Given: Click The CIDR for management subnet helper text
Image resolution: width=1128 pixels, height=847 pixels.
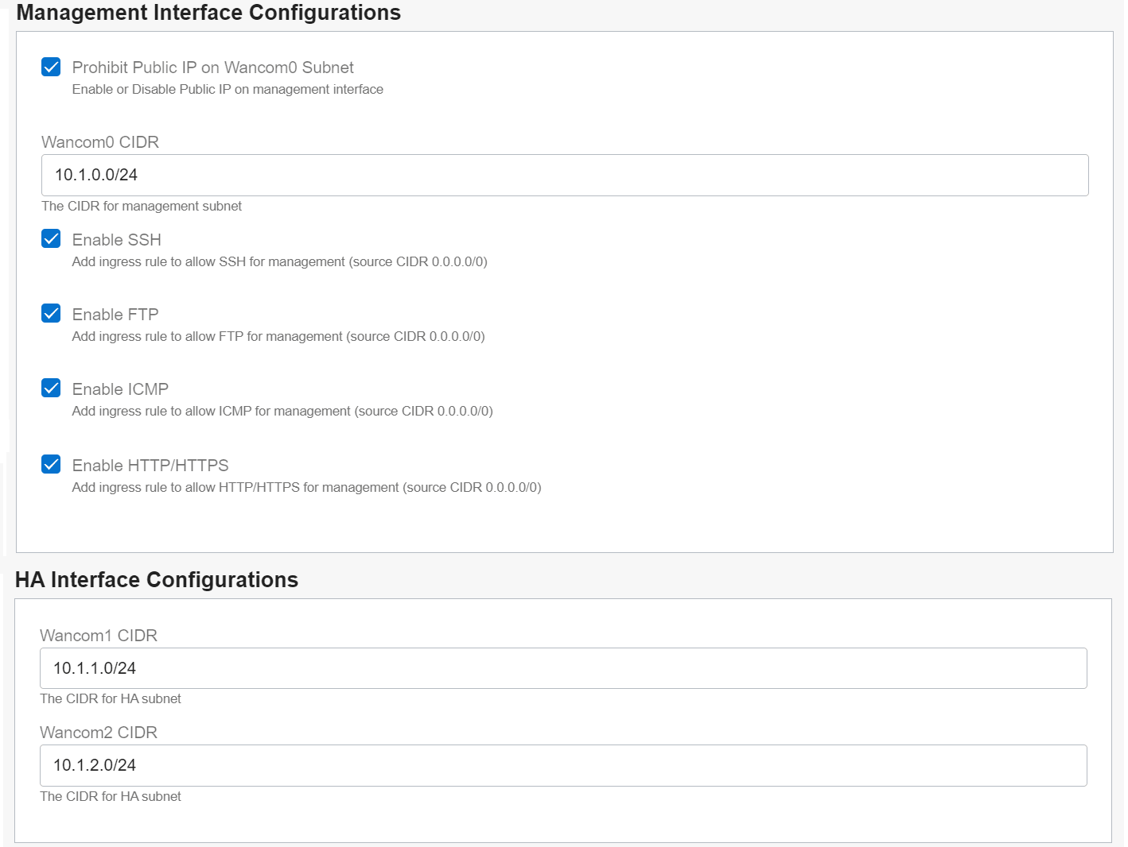Looking at the screenshot, I should pos(142,206).
